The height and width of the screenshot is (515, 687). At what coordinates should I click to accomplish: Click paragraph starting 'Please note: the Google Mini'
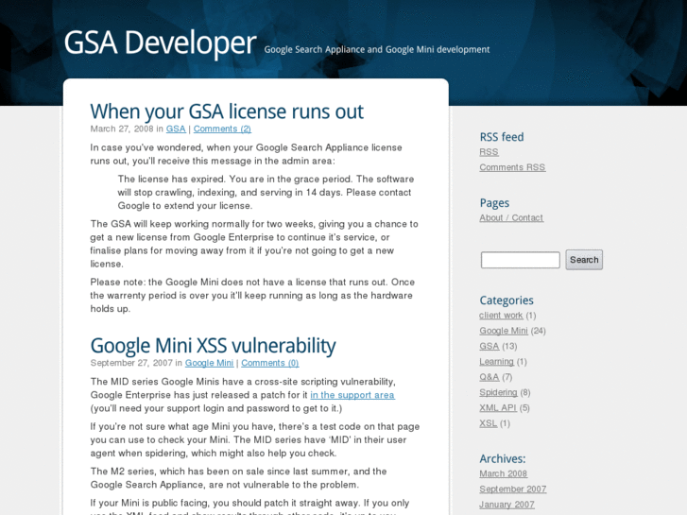[252, 296]
